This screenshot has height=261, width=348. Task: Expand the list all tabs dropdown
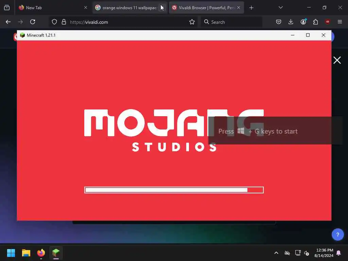tap(280, 7)
